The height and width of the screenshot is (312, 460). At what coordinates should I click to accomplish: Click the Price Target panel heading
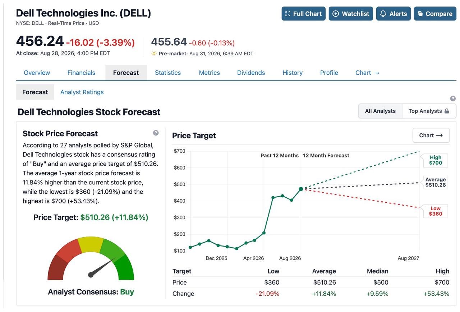(x=194, y=136)
